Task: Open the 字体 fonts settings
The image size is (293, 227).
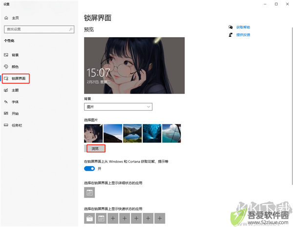Action: (11, 102)
